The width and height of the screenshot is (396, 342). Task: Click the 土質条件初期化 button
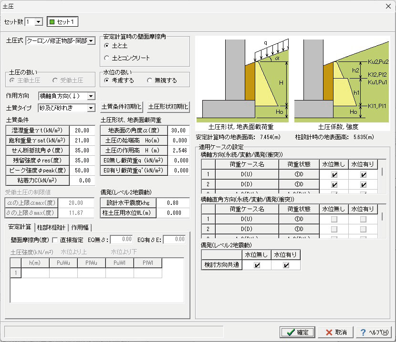122,106
